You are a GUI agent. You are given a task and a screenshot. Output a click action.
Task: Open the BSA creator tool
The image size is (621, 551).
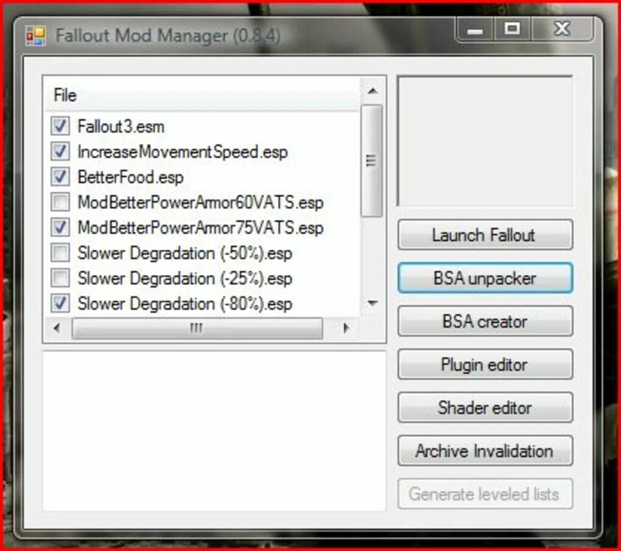click(485, 321)
